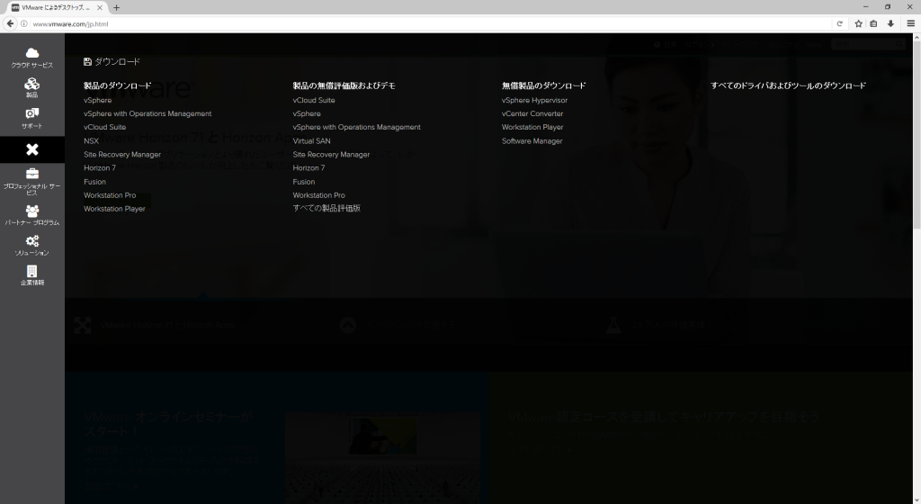
Task: Open the vSphere Hypervisor link
Action: pos(534,101)
